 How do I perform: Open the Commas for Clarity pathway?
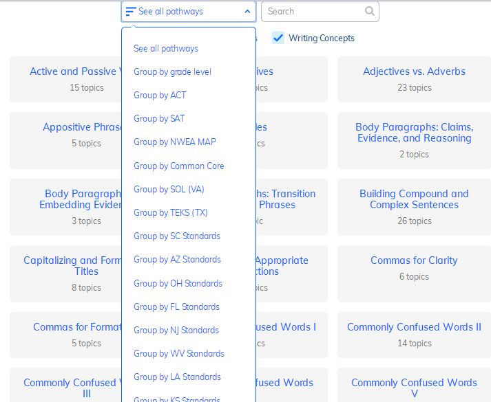(414, 260)
